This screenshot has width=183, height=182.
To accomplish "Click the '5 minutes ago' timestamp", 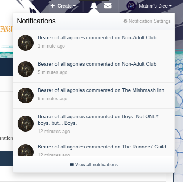I will [x=53, y=72].
